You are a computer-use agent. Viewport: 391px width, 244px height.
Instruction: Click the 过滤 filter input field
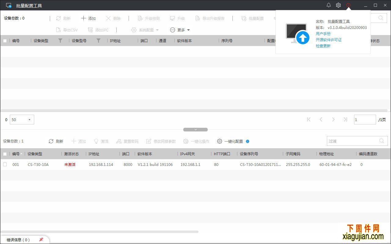point(357,141)
